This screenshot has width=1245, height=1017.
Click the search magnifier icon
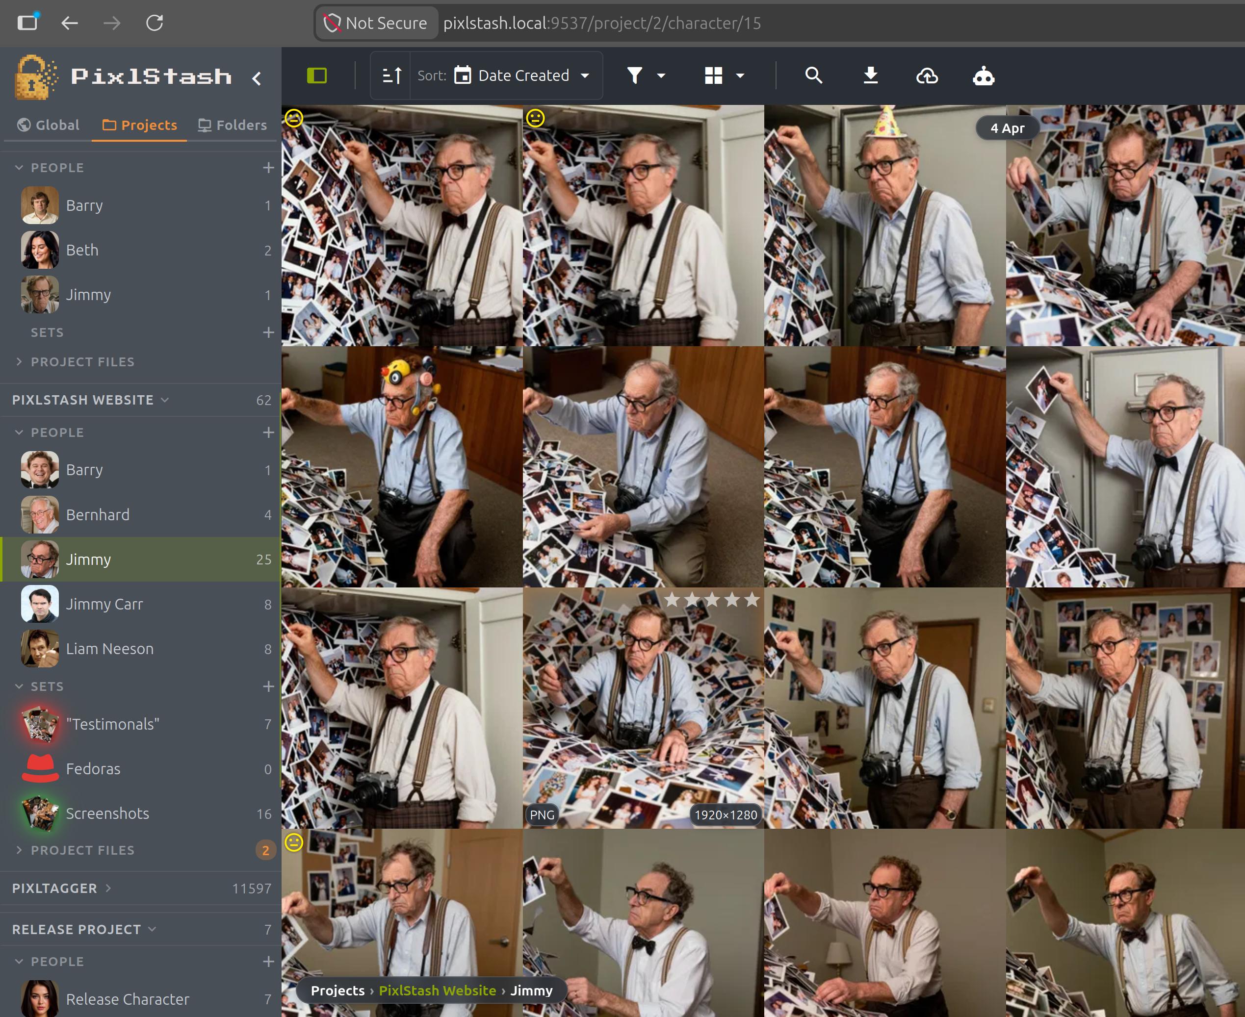click(814, 76)
